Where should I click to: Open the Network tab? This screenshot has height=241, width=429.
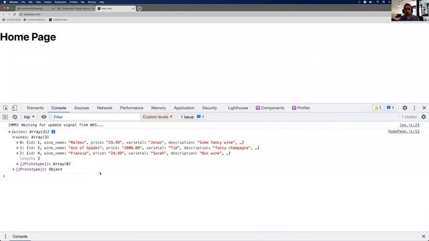tap(105, 108)
